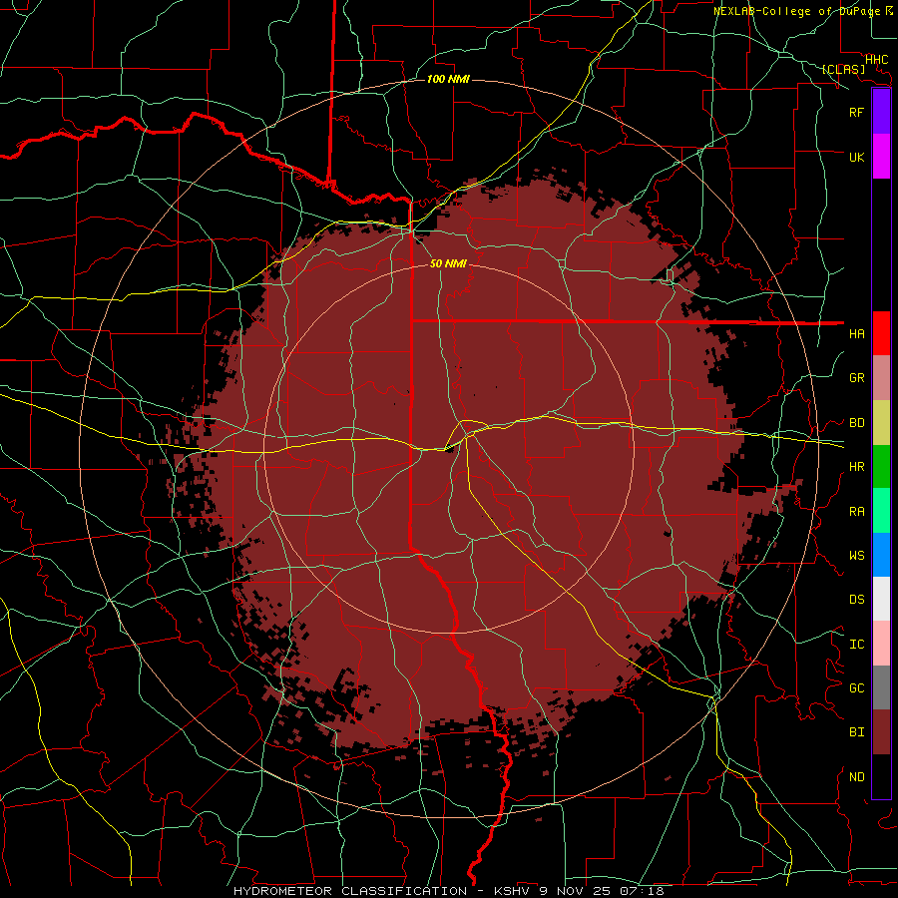Viewport: 898px width, 898px height.
Task: Click the green HR legend swatch
Action: (881, 467)
